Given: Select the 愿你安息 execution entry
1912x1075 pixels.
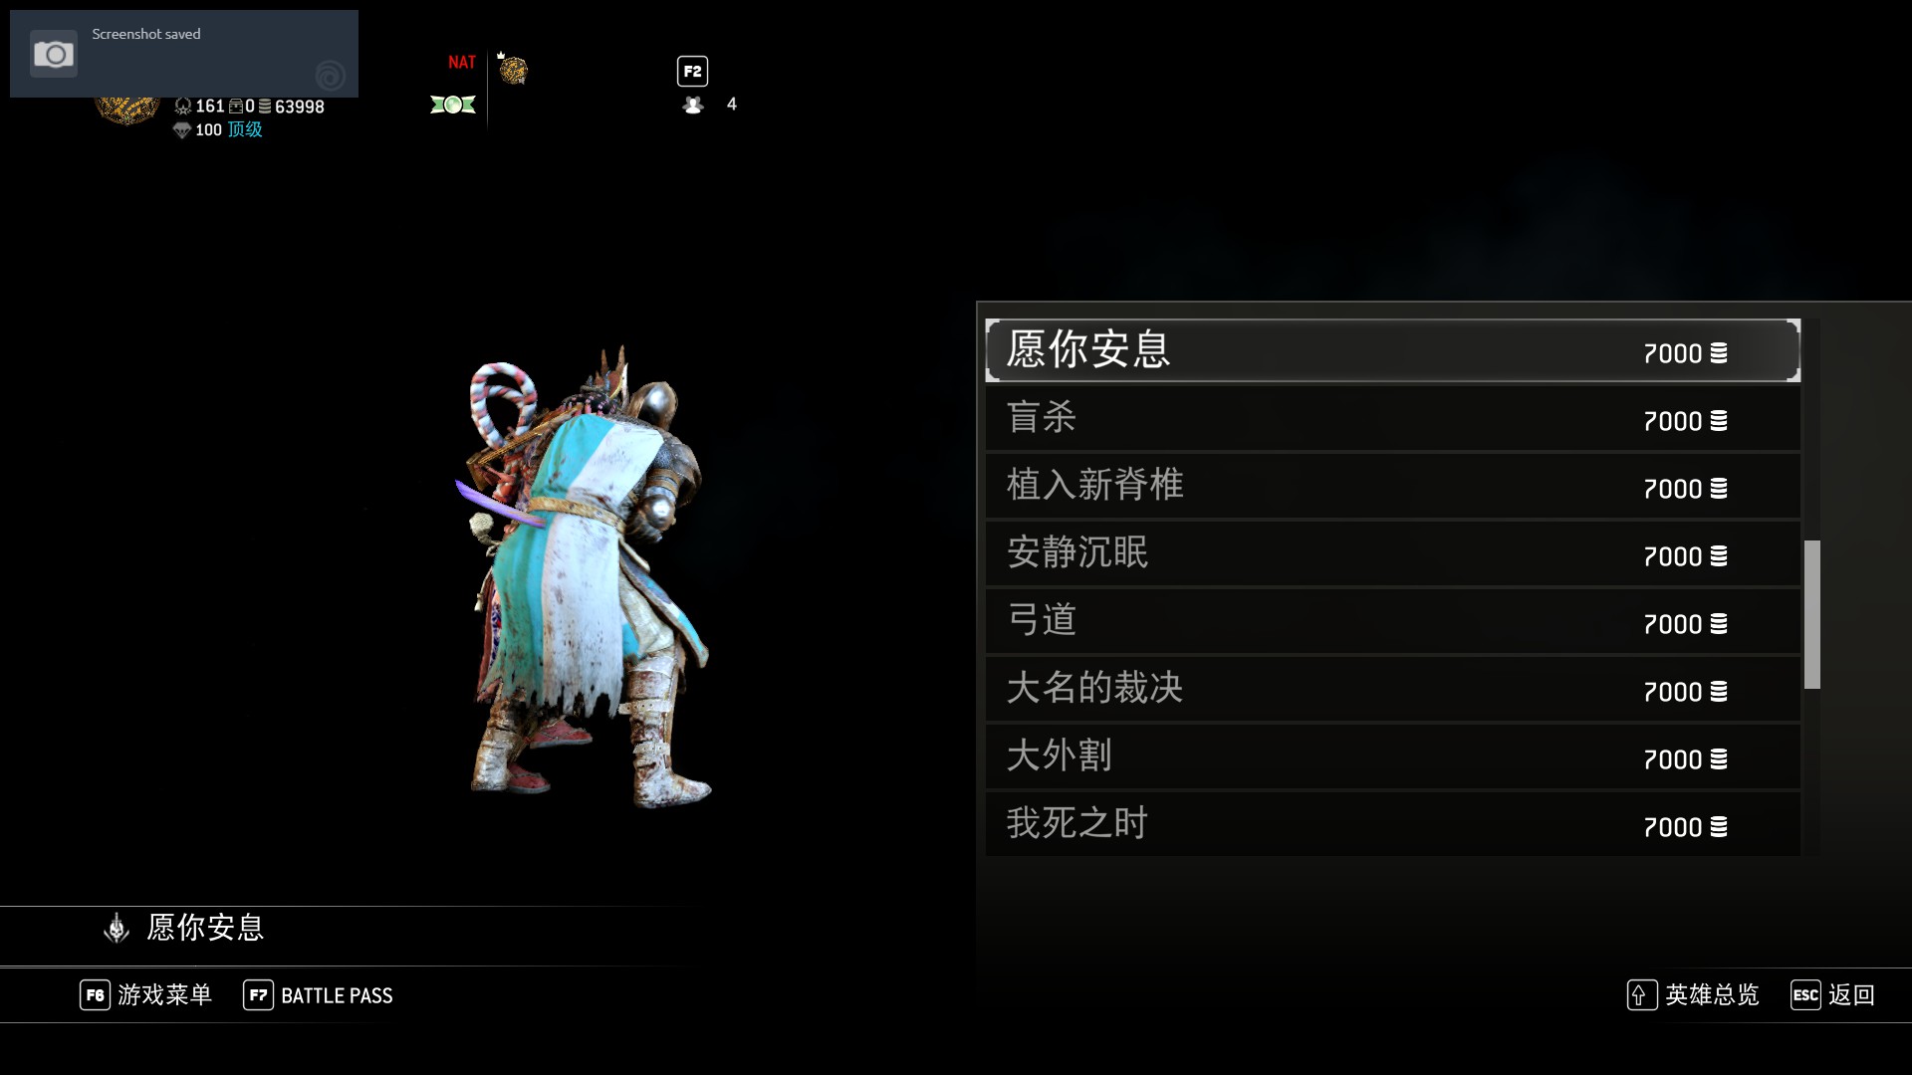Looking at the screenshot, I should point(1392,350).
